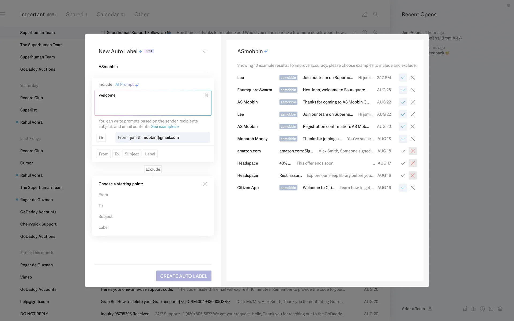This screenshot has width=514, height=321.
Task: Click the back arrow in New Auto Label
Action: [205, 51]
